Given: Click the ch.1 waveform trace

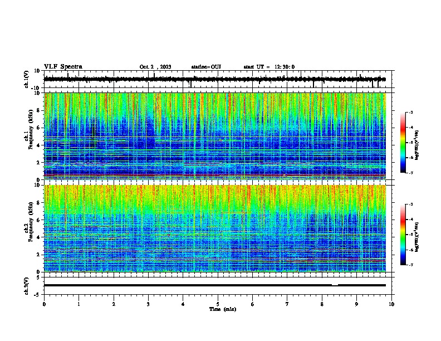Looking at the screenshot, I should pos(214,79).
